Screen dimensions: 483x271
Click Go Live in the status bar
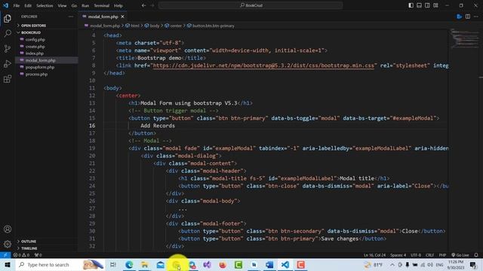coord(460,255)
